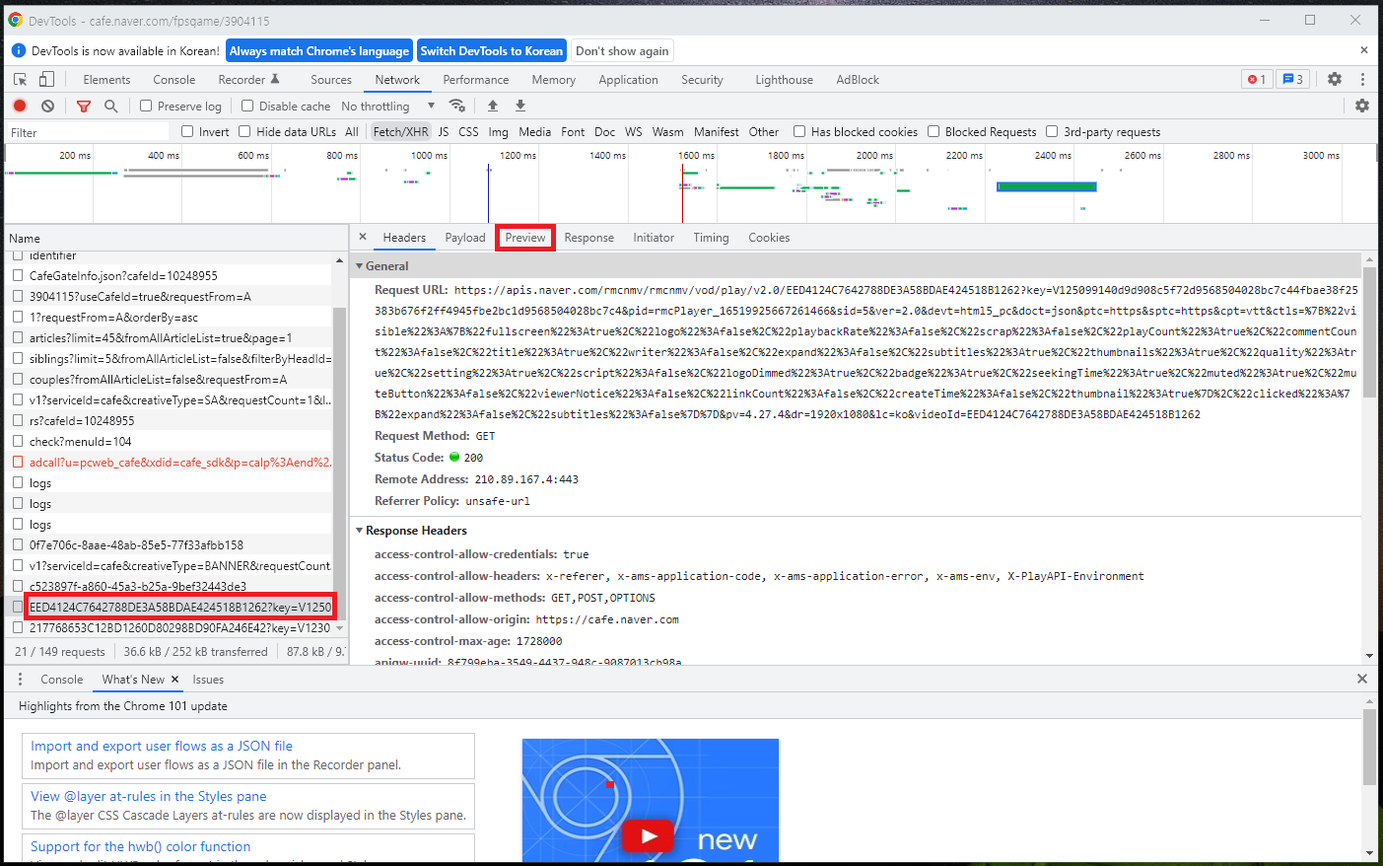Open DevTools main settings gear

pos(1335,79)
